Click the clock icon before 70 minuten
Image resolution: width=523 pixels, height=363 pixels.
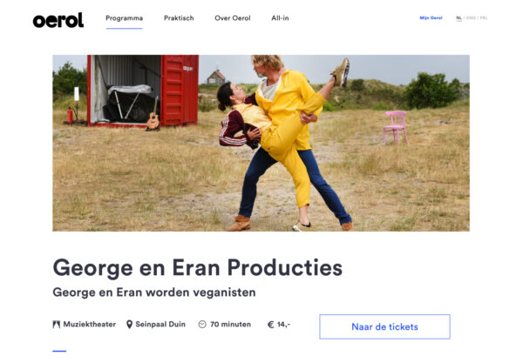click(202, 325)
